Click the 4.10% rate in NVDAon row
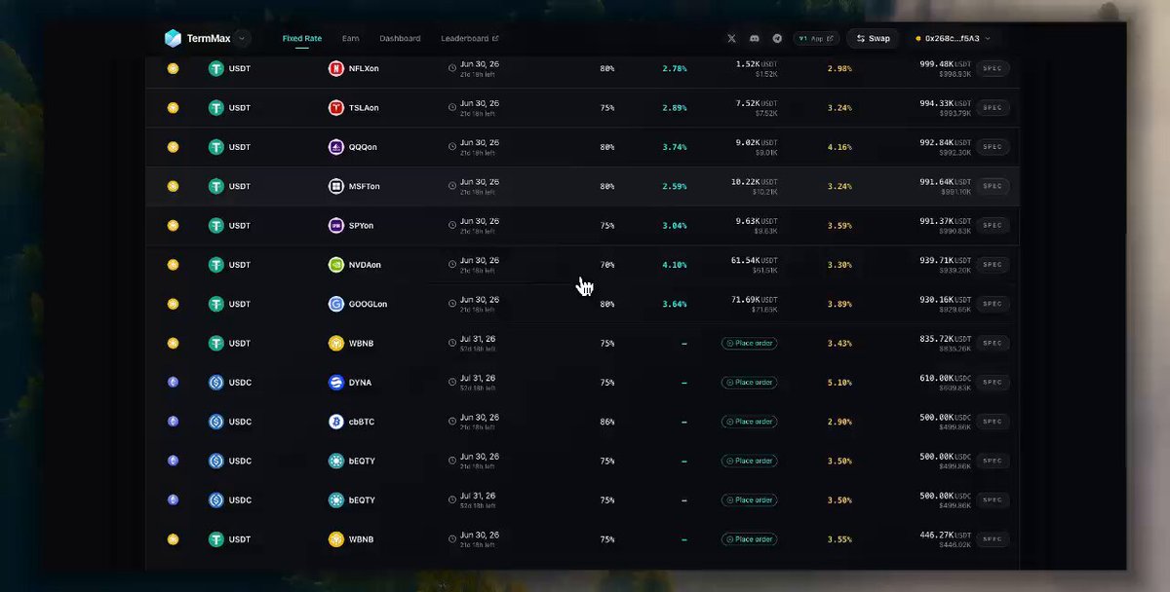 [675, 265]
